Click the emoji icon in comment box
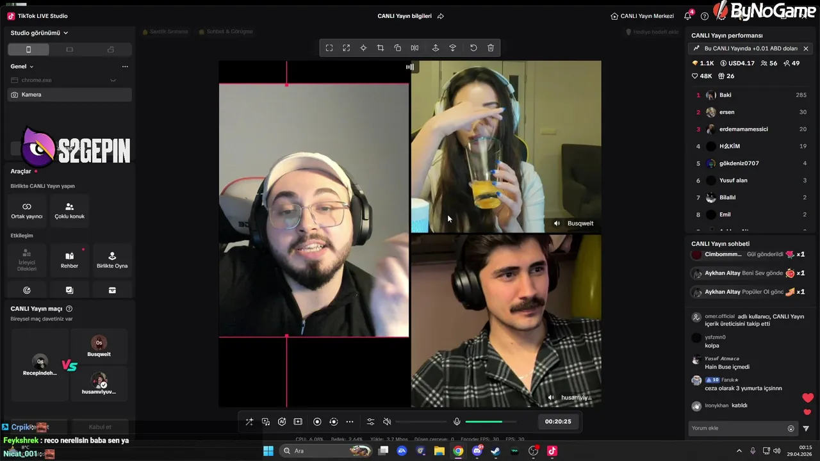Viewport: 820px width, 461px height. [791, 428]
